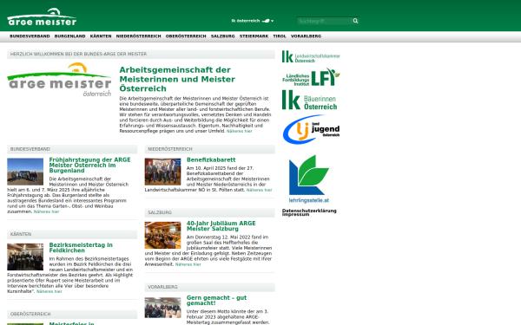Open the Salzburg menu item
Image resolution: width=521 pixels, height=325 pixels.
click(x=223, y=36)
